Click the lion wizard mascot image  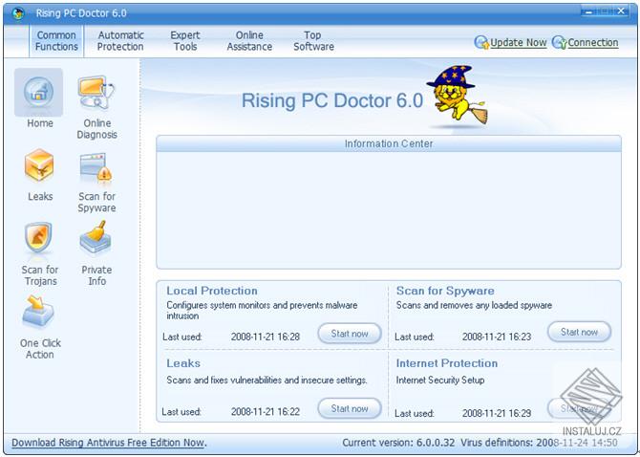pyautogui.click(x=458, y=95)
